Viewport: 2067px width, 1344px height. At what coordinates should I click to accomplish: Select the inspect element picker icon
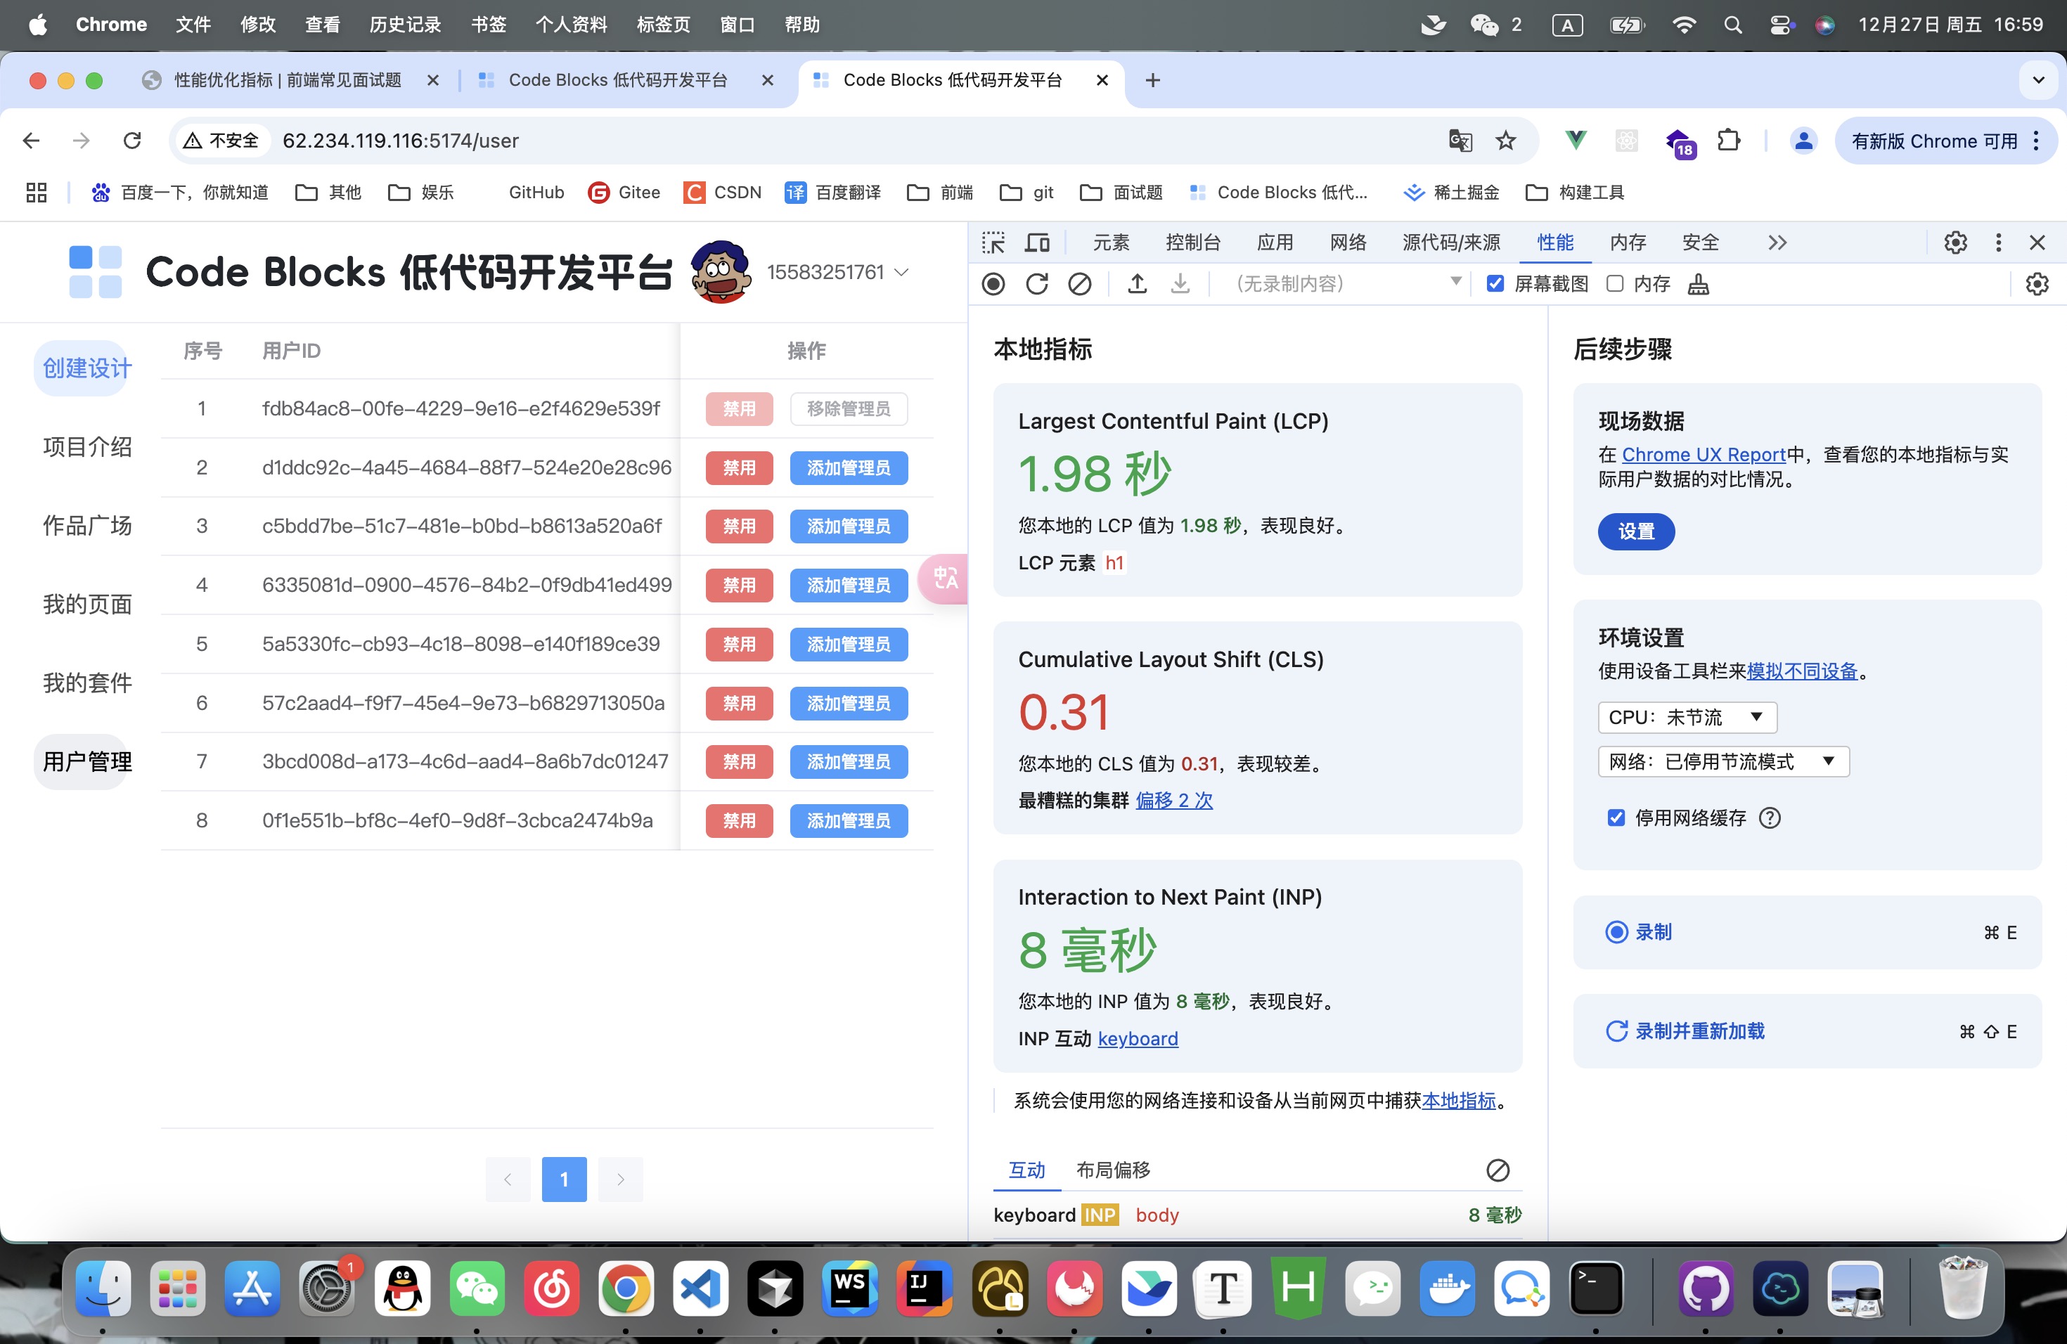pyautogui.click(x=993, y=243)
